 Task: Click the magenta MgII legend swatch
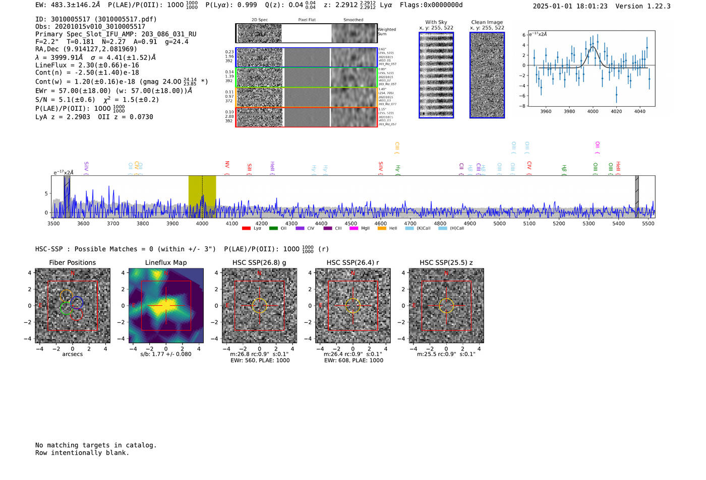[354, 228]
